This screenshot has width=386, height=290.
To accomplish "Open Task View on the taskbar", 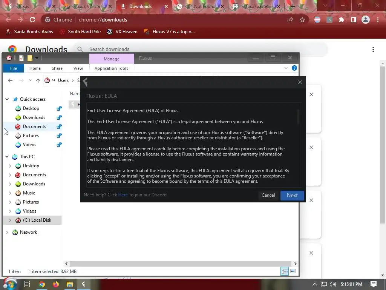I will (x=27, y=284).
